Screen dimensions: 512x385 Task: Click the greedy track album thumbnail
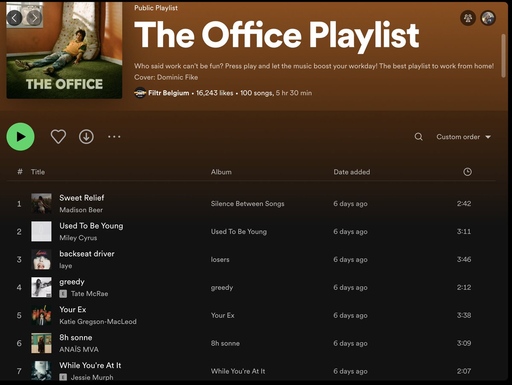coord(41,287)
